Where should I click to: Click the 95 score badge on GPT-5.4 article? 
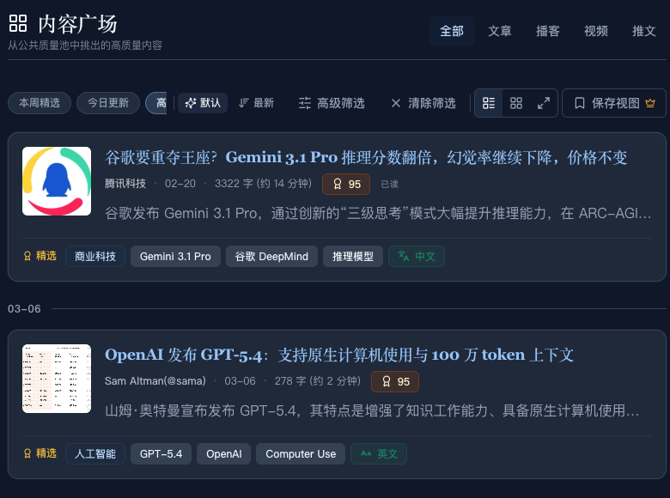point(395,381)
